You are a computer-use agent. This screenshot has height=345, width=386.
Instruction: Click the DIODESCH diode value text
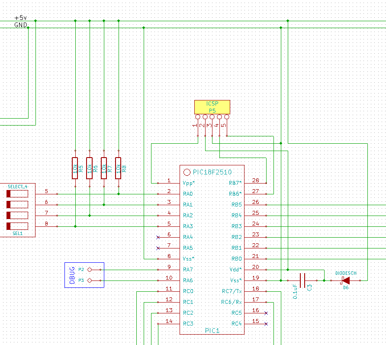(x=346, y=273)
